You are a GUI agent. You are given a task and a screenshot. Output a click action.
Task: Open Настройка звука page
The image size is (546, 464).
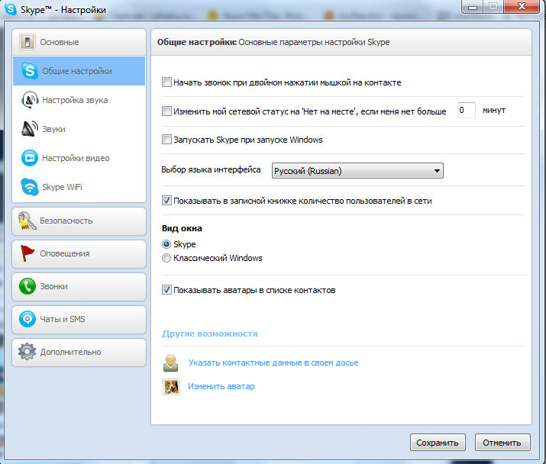[x=79, y=100]
